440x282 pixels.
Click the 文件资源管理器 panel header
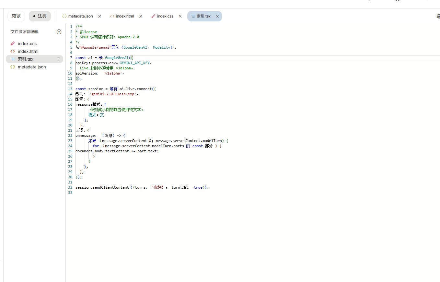pyautogui.click(x=24, y=32)
